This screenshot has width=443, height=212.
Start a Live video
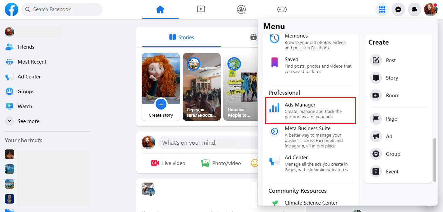pyautogui.click(x=168, y=163)
